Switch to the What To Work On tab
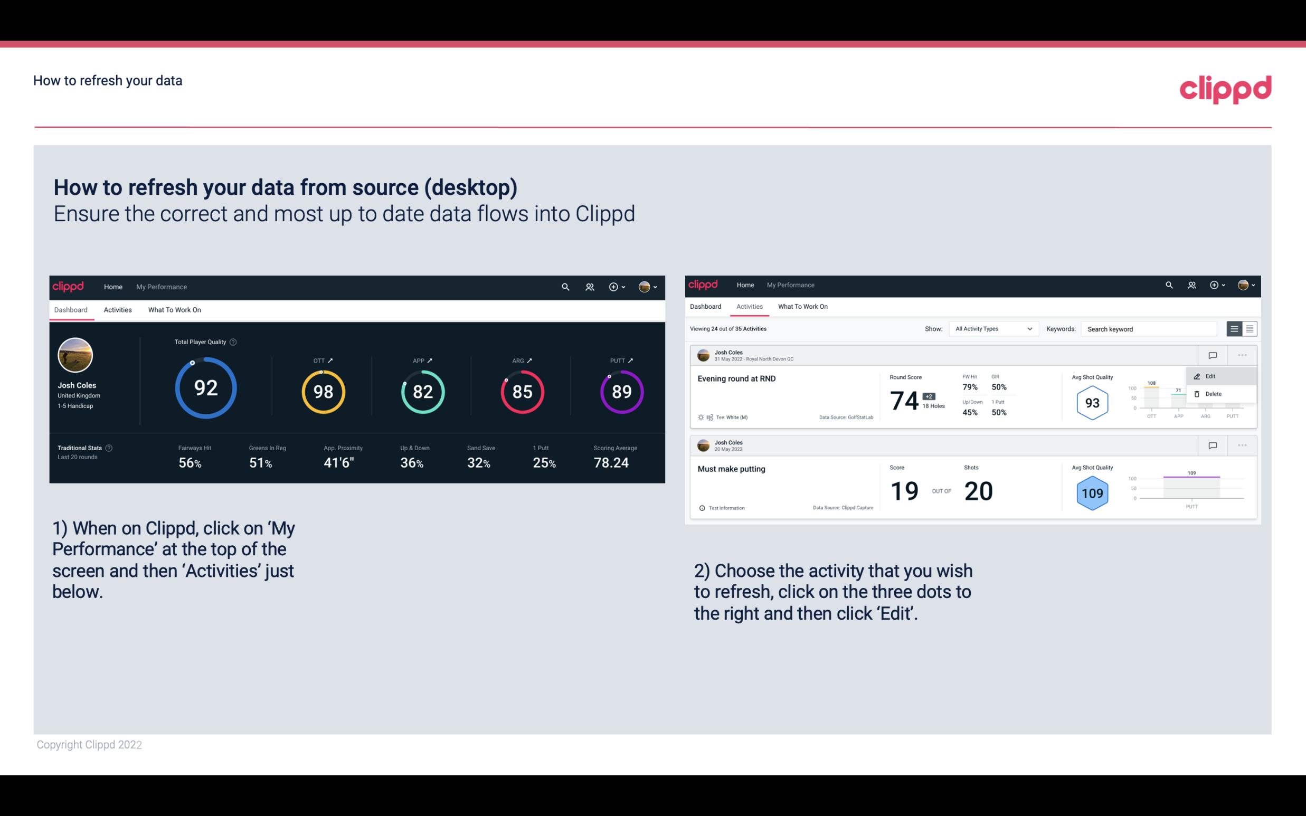Viewport: 1306px width, 816px height. click(x=174, y=309)
